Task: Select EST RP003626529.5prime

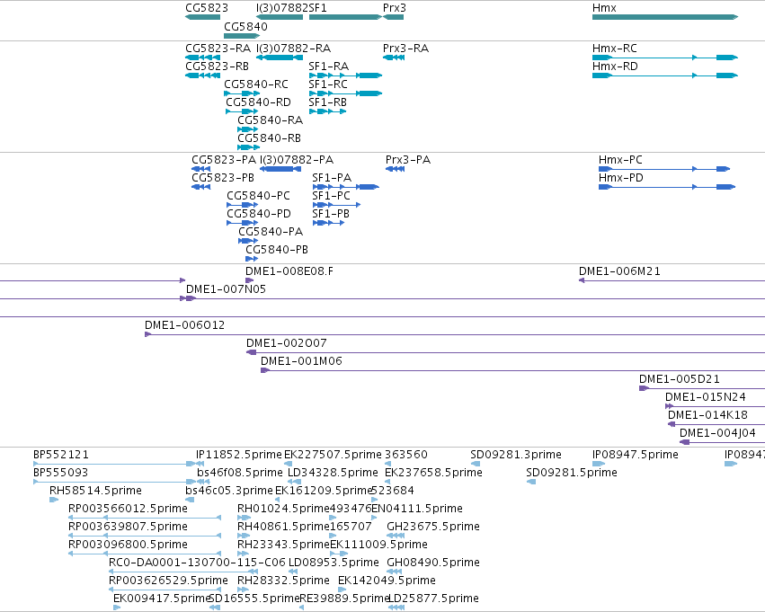Action: (x=165, y=590)
